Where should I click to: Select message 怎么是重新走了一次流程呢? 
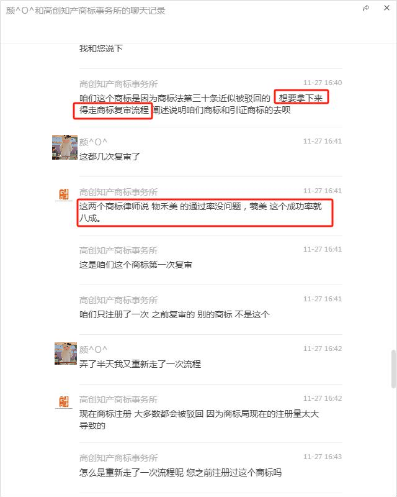tap(181, 473)
